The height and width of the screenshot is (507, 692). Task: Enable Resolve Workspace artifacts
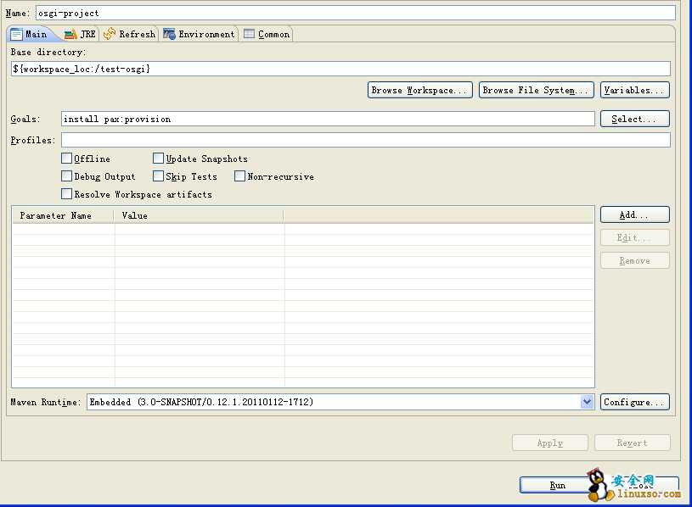point(67,194)
